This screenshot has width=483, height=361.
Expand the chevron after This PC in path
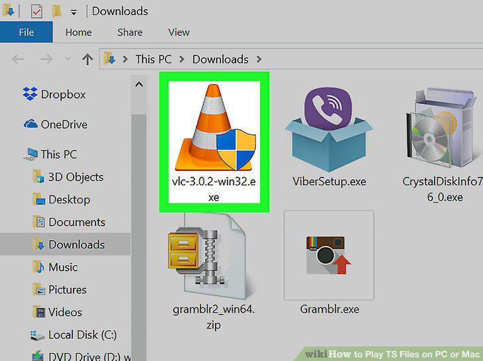(x=182, y=59)
